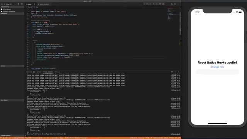Tap the text input in the simulator
The width and height of the screenshot is (247, 139).
[217, 72]
